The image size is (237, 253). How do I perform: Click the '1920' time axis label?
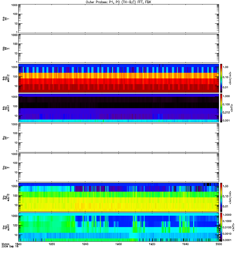(x=152, y=244)
